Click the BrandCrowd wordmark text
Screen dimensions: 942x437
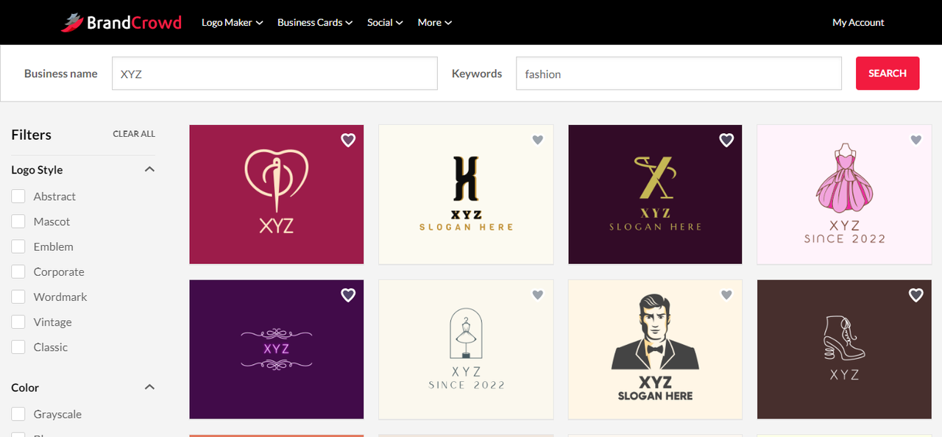134,23
